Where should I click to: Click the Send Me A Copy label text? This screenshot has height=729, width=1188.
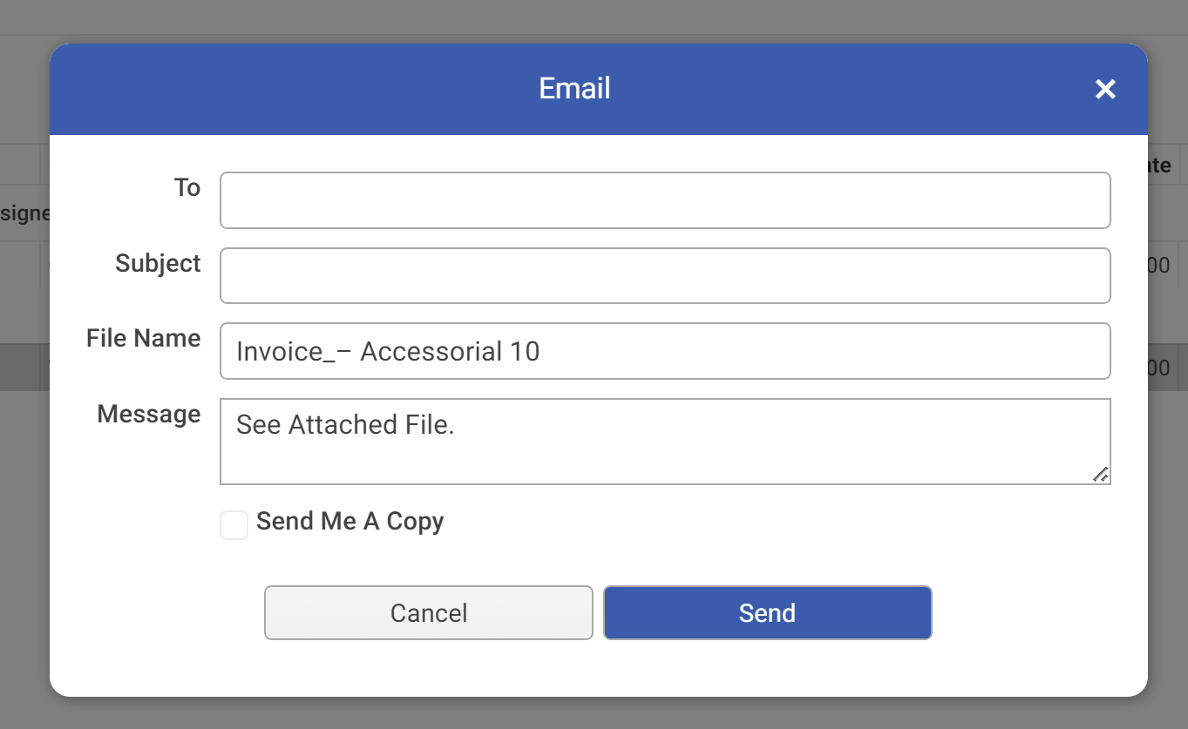click(349, 521)
